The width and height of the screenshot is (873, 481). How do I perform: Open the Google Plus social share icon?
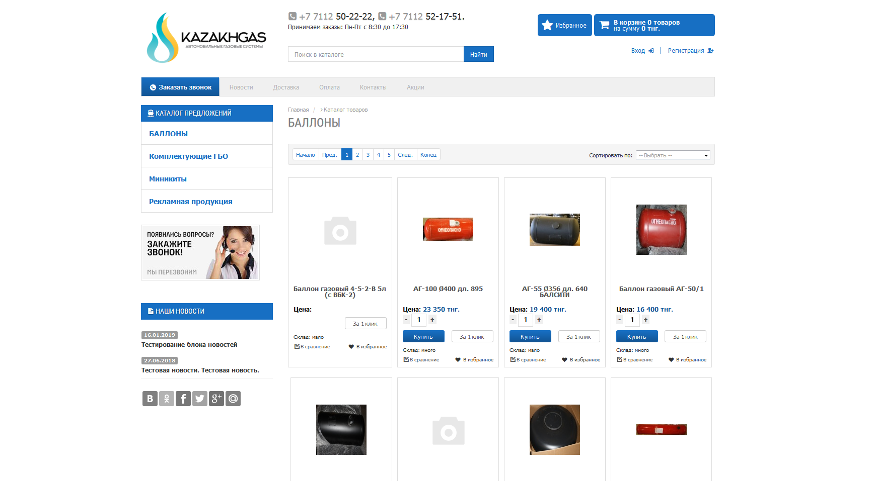216,399
